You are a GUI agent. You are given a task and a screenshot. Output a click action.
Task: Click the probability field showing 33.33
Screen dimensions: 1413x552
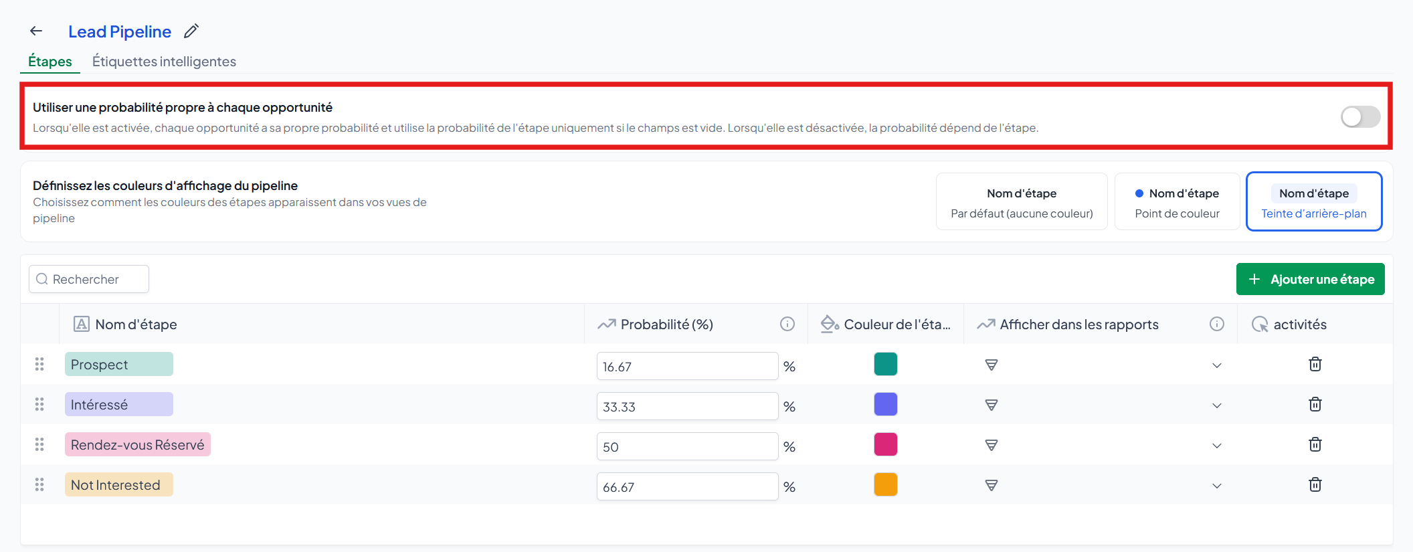(688, 406)
